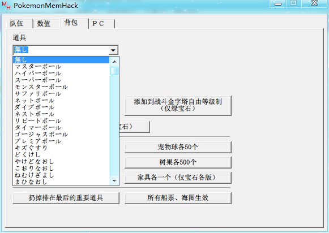Click 扔掉排在最后的重要道具 button
Image resolution: width=329 pixels, height=233 pixels.
coord(66,198)
